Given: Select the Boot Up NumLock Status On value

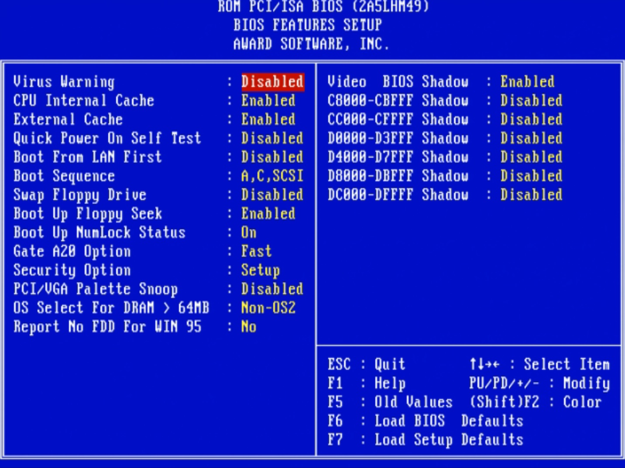Looking at the screenshot, I should (249, 232).
